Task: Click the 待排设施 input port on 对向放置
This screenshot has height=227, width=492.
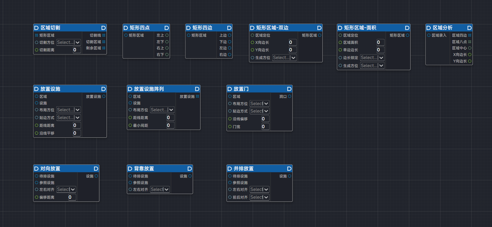Action: click(36, 176)
